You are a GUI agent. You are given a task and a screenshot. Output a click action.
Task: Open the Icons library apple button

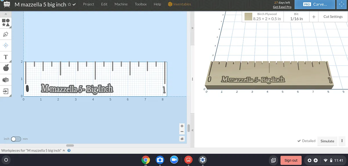6,68
